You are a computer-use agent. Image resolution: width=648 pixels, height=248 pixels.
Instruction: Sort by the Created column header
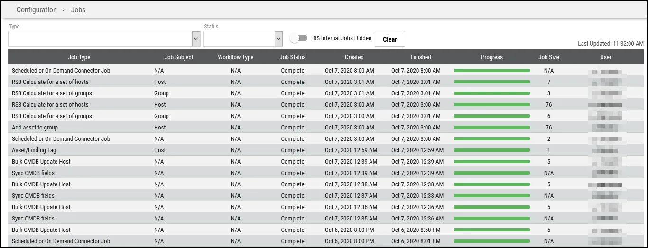(354, 57)
